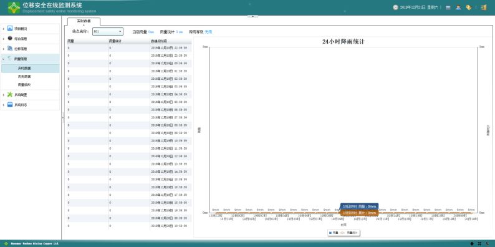Expand the 系统配置 tree node arrow
Viewport: 495px width, 247px height.
point(4,95)
